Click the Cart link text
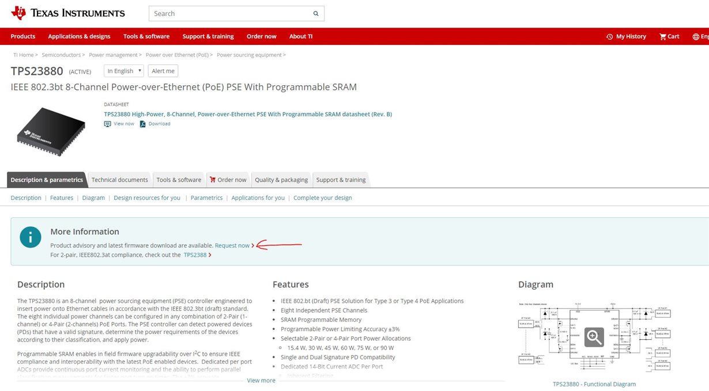This screenshot has width=709, height=391. tap(674, 36)
